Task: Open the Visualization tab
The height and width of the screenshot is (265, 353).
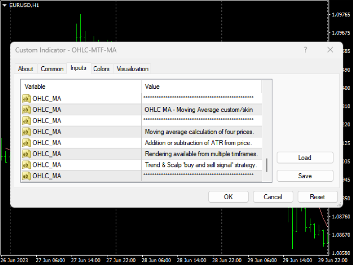Action: pyautogui.click(x=132, y=69)
